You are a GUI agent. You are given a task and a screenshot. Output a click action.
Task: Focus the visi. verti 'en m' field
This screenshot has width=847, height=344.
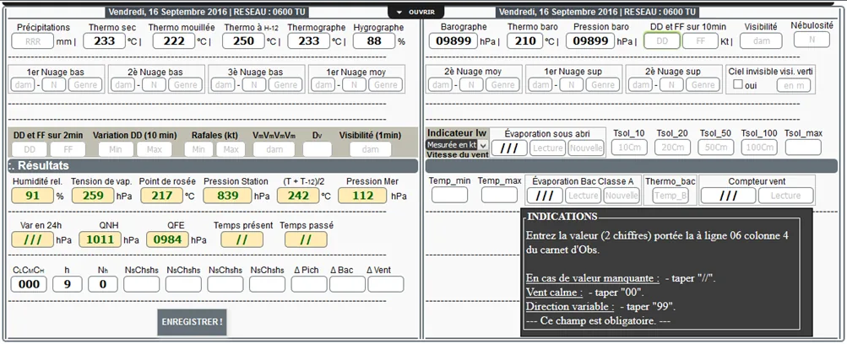coord(794,85)
